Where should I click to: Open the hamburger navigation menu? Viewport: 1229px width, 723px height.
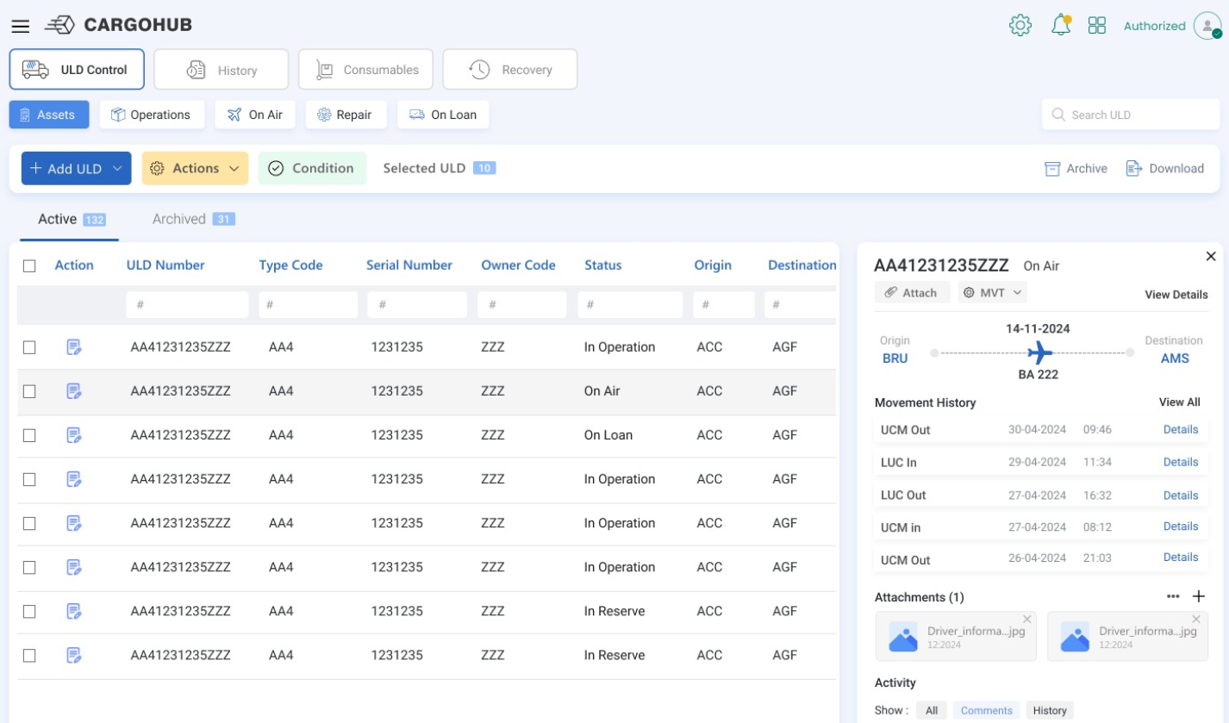click(x=21, y=26)
